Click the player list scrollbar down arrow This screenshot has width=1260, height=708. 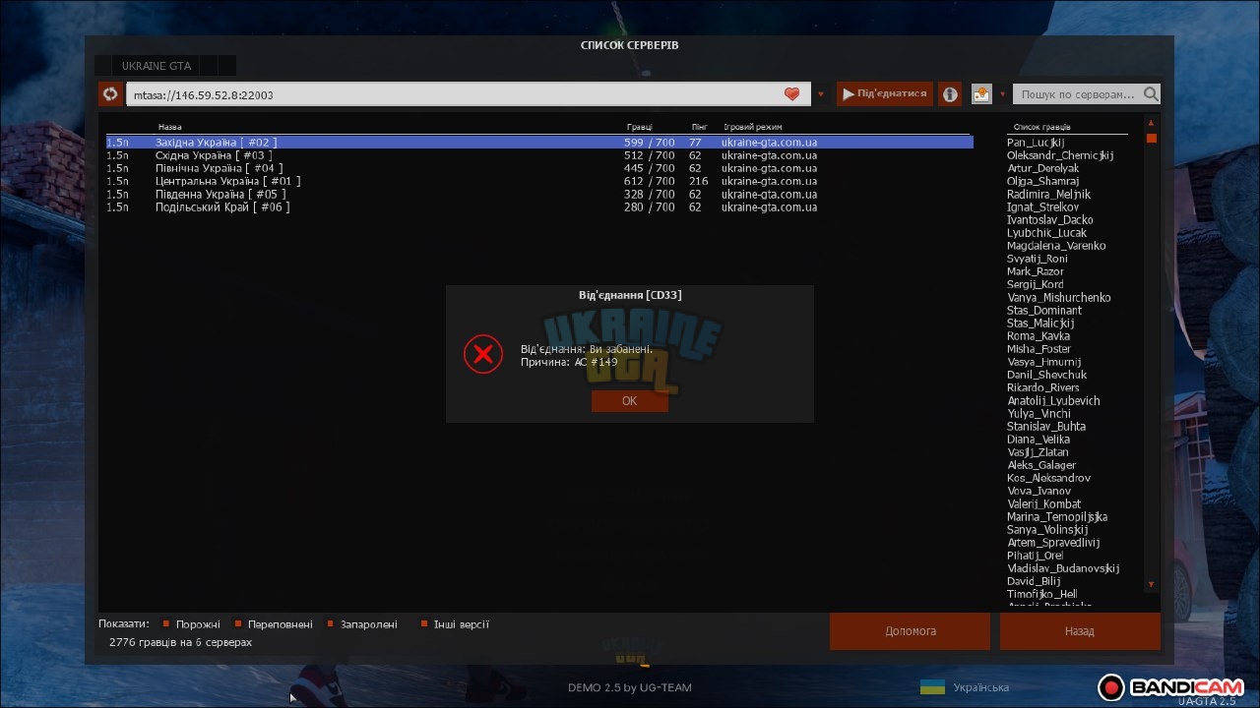click(1151, 585)
